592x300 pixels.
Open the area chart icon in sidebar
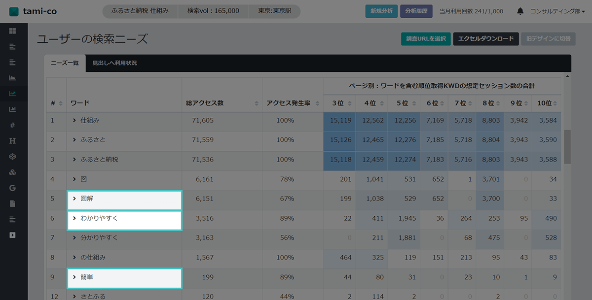click(x=12, y=78)
